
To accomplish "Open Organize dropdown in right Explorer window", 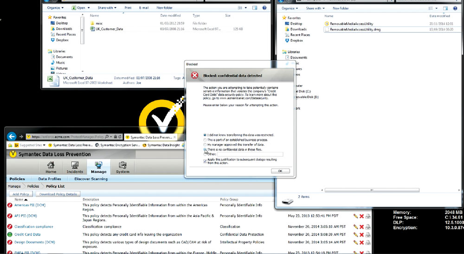I will click(290, 8).
